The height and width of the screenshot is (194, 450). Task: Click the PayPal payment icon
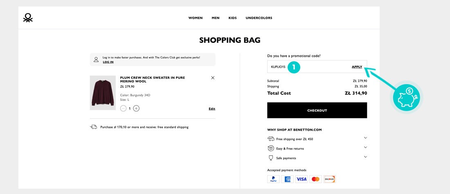(273, 179)
